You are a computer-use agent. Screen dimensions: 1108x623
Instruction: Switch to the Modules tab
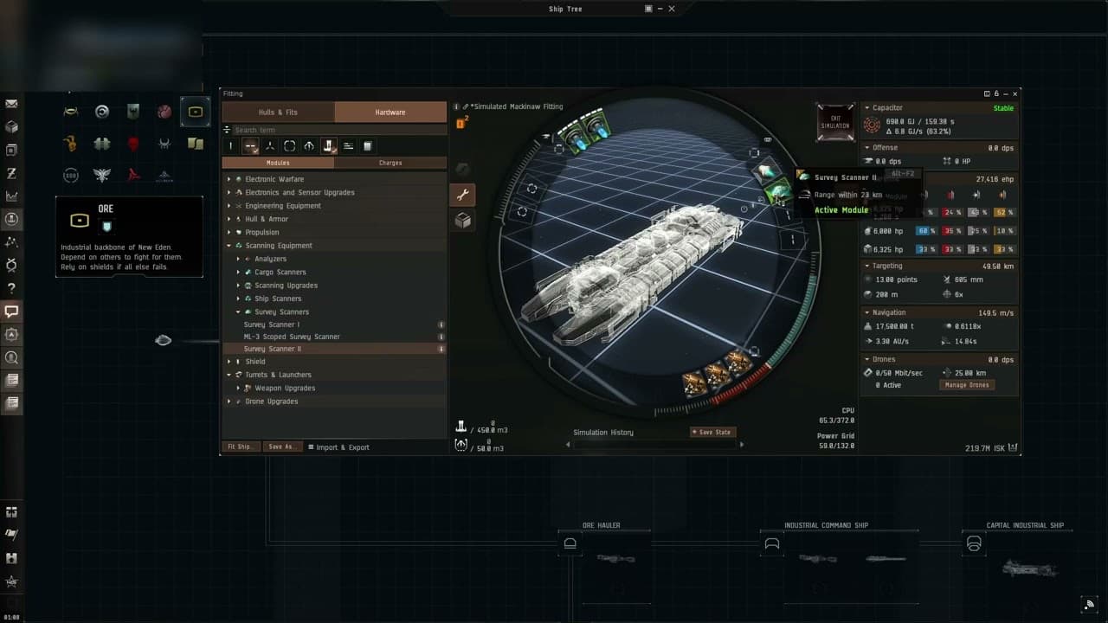click(x=278, y=163)
